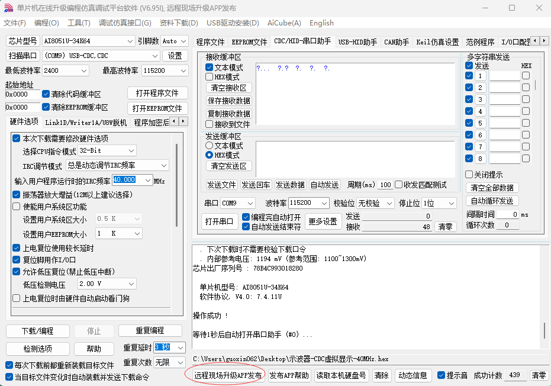Open the 工具(T) menu
The width and height of the screenshot is (551, 386).
(79, 23)
